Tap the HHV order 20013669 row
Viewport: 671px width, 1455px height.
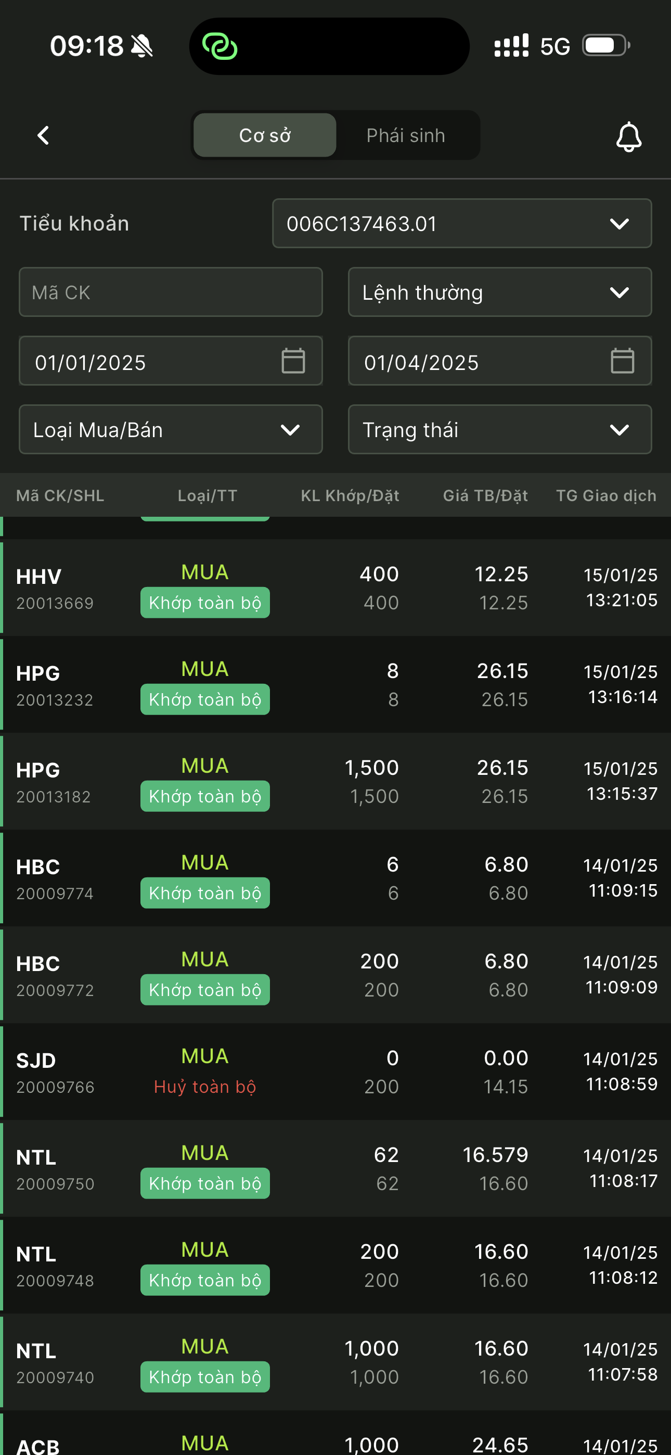[335, 588]
